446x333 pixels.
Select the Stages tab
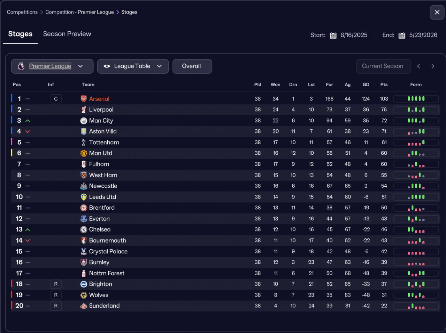click(x=20, y=34)
